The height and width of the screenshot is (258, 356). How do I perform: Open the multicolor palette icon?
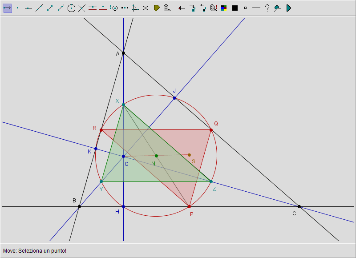pos(224,8)
